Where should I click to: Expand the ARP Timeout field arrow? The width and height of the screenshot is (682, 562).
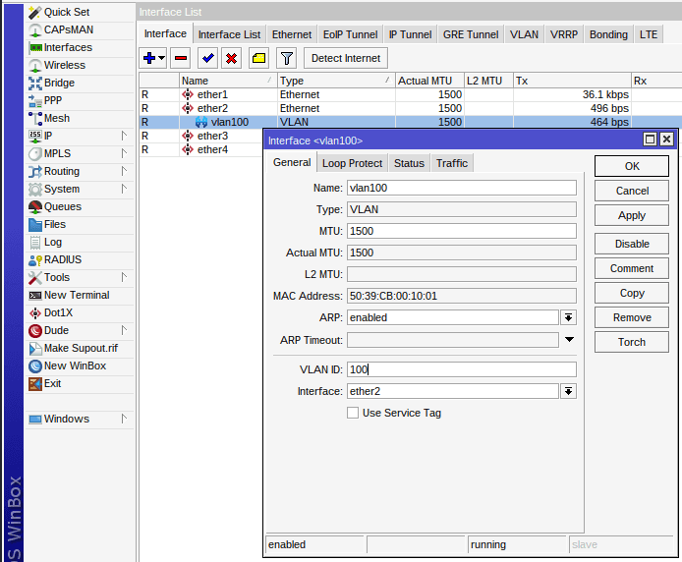point(568,340)
